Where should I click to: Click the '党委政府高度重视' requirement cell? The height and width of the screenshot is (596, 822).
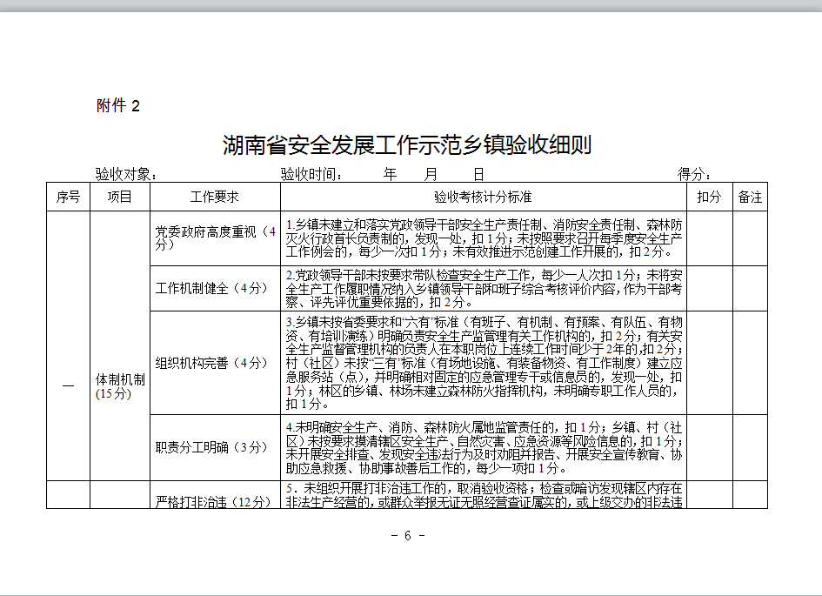click(215, 238)
